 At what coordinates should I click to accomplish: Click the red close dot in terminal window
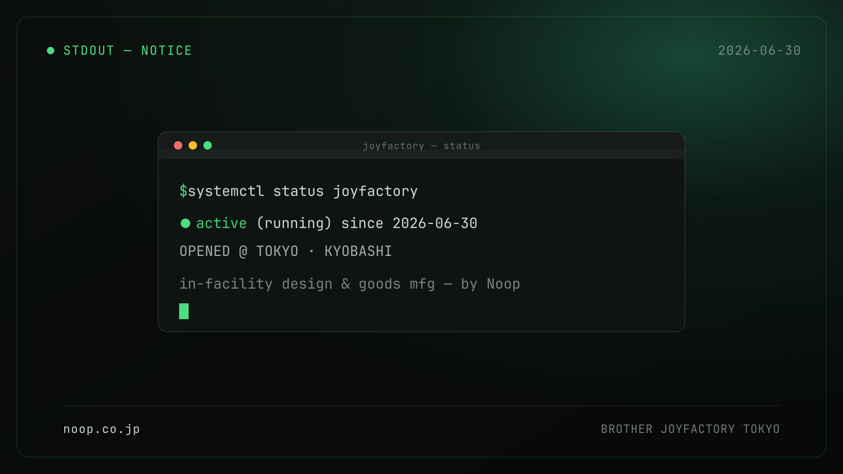(x=178, y=145)
